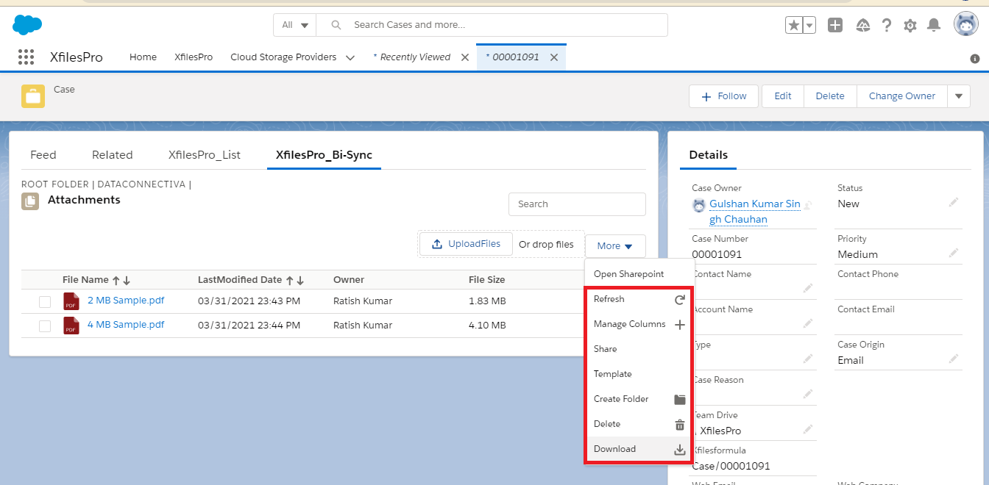Go to the Home nav tab

(x=143, y=57)
